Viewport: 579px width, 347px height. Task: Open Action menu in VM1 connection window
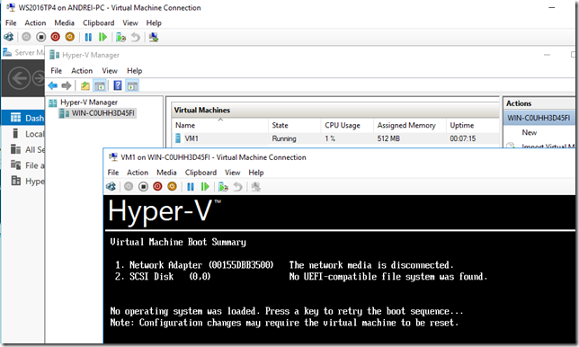point(138,173)
